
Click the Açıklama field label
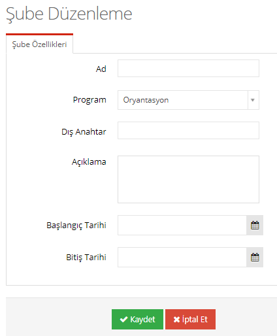(89, 162)
